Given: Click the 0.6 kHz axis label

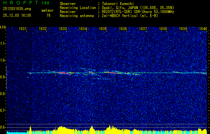Looking at the screenshot, I should [x=3, y=127].
